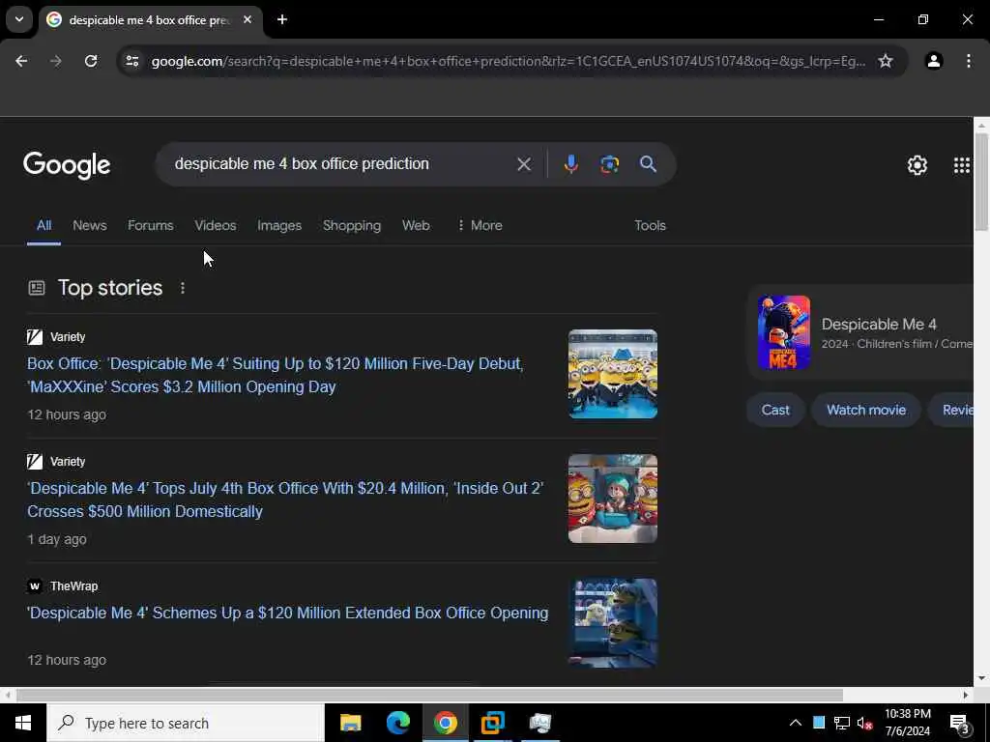990x742 pixels.
Task: Select the All results tab
Action: click(44, 225)
